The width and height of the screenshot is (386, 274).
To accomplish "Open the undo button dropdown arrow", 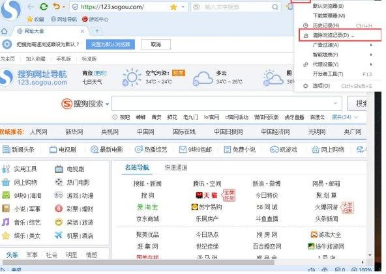I will [x=64, y=7].
